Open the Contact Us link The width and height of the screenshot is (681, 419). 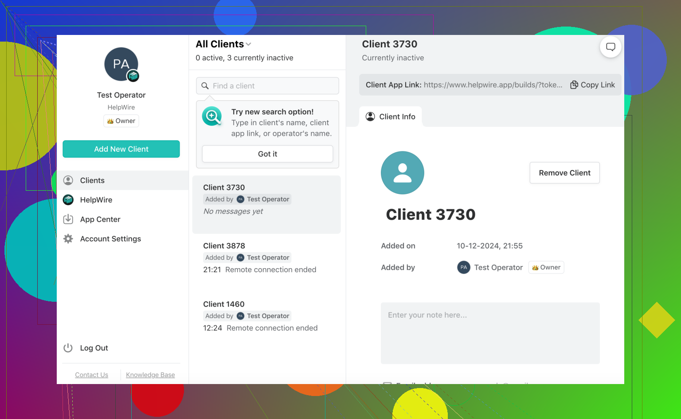point(91,375)
